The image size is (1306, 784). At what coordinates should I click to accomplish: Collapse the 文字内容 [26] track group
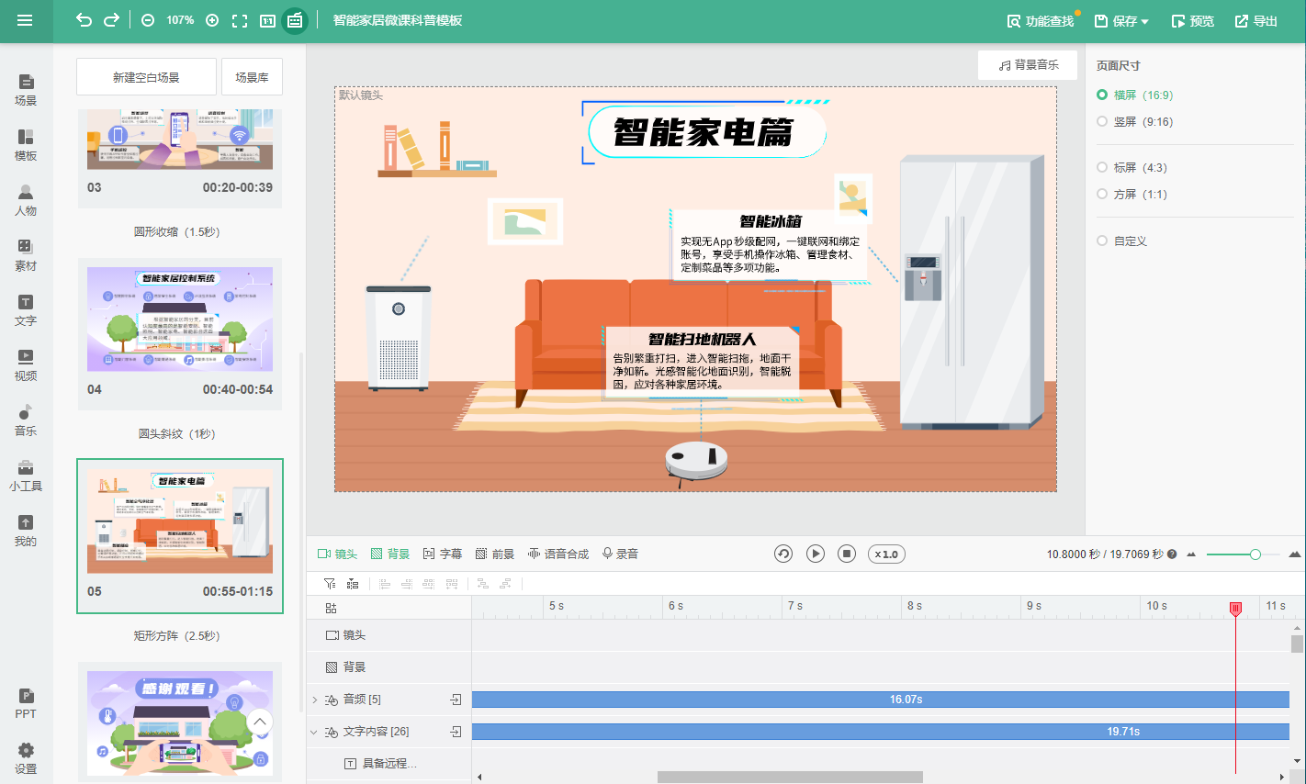coord(314,732)
